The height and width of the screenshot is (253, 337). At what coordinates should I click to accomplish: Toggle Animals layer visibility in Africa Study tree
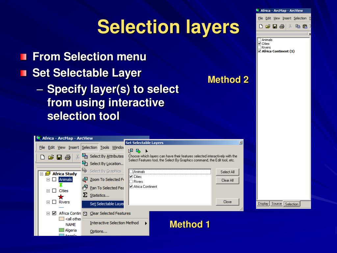[54, 180]
